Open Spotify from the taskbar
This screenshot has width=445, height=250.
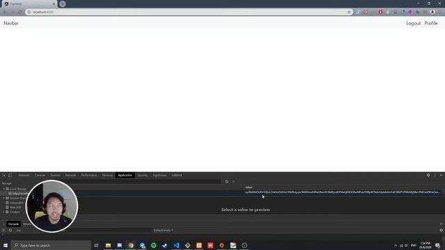[x=154, y=245]
